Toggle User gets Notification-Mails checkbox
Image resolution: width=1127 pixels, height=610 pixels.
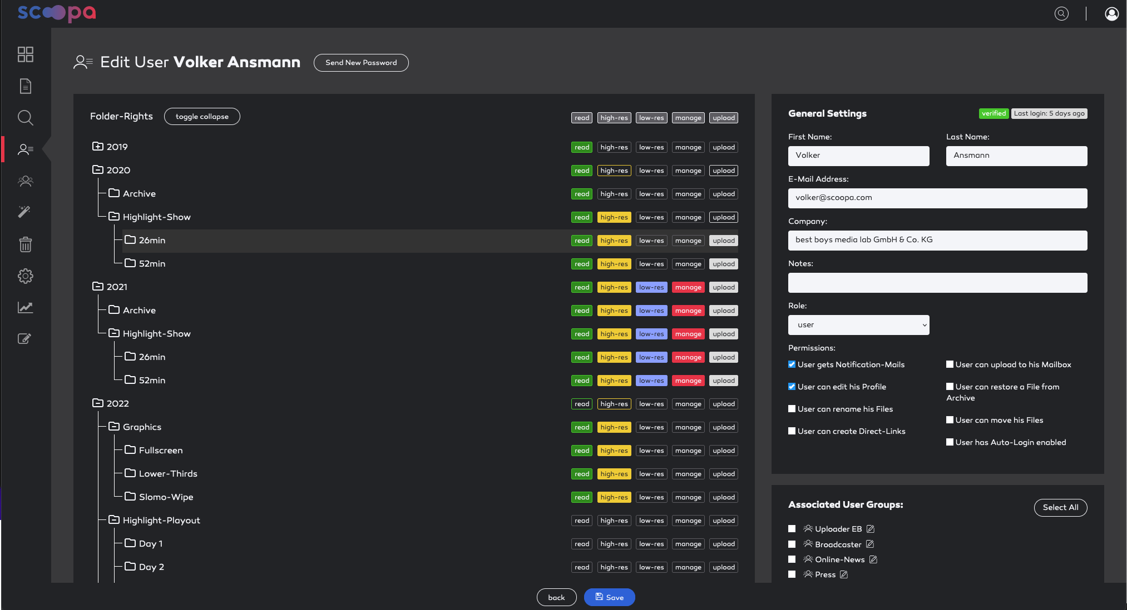tap(792, 364)
